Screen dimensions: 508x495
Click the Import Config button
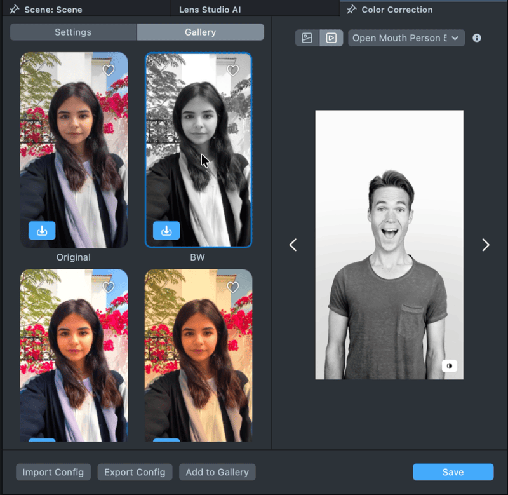click(x=53, y=472)
